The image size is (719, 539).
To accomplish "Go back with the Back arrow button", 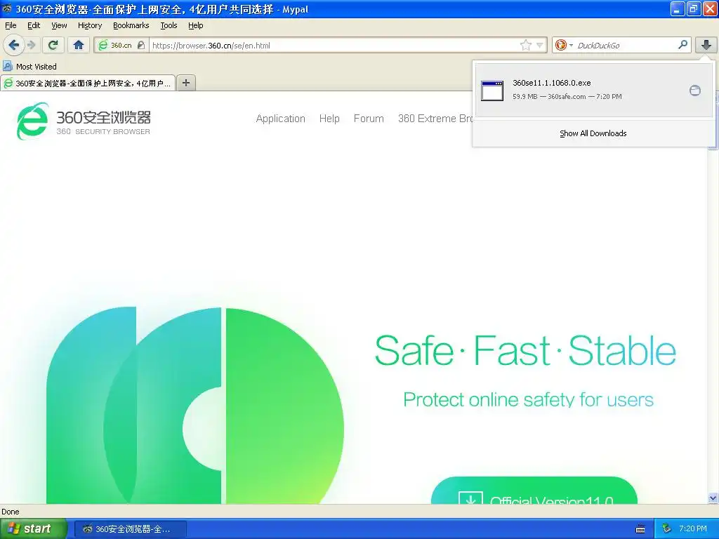I will click(x=14, y=45).
